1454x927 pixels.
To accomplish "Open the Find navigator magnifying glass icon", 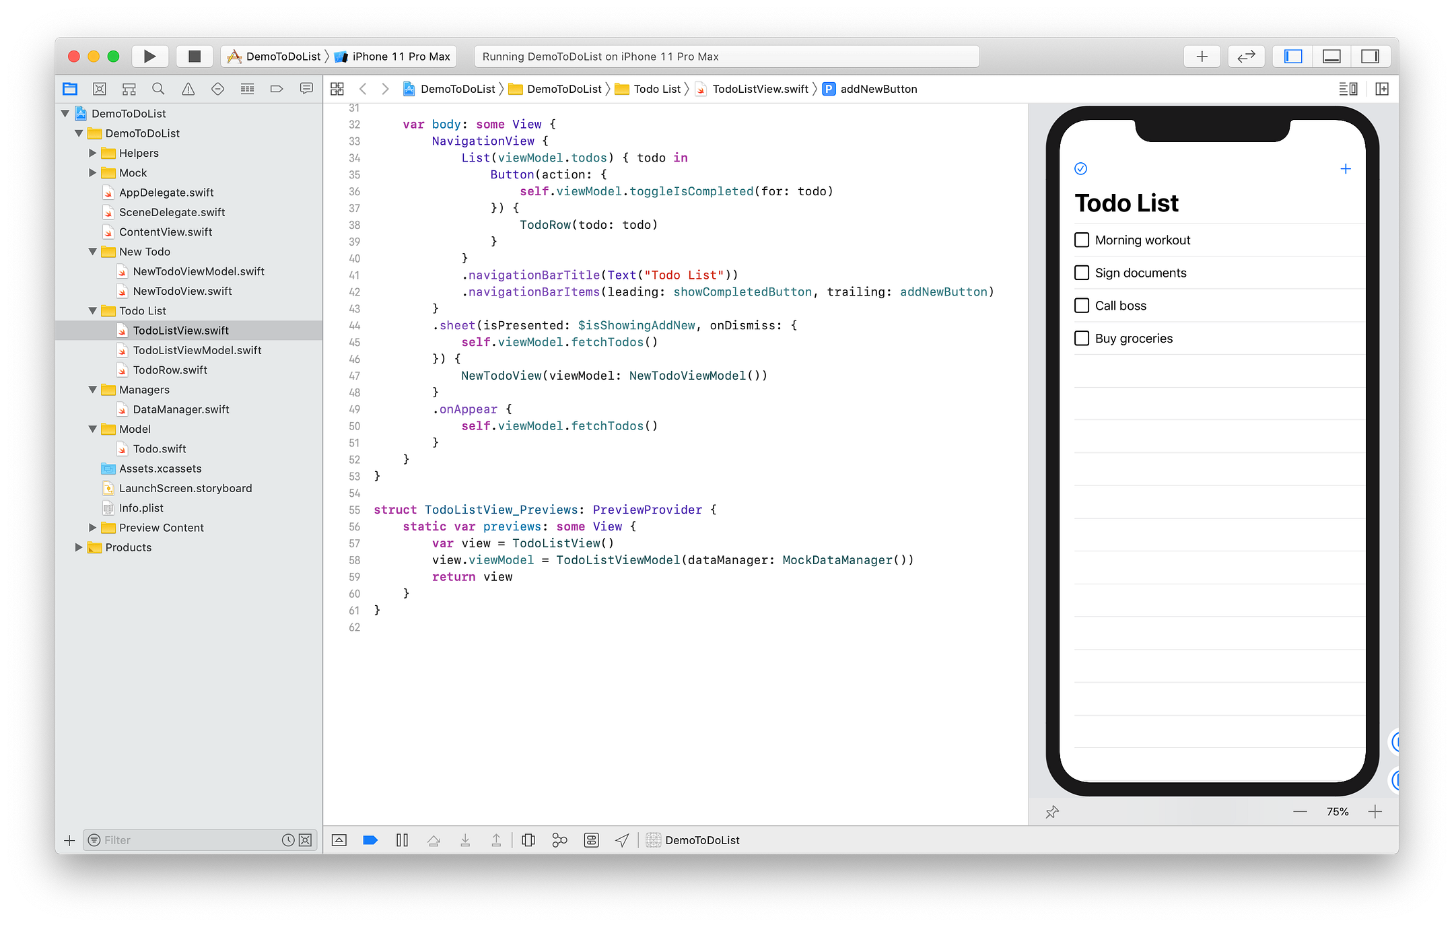I will (158, 88).
